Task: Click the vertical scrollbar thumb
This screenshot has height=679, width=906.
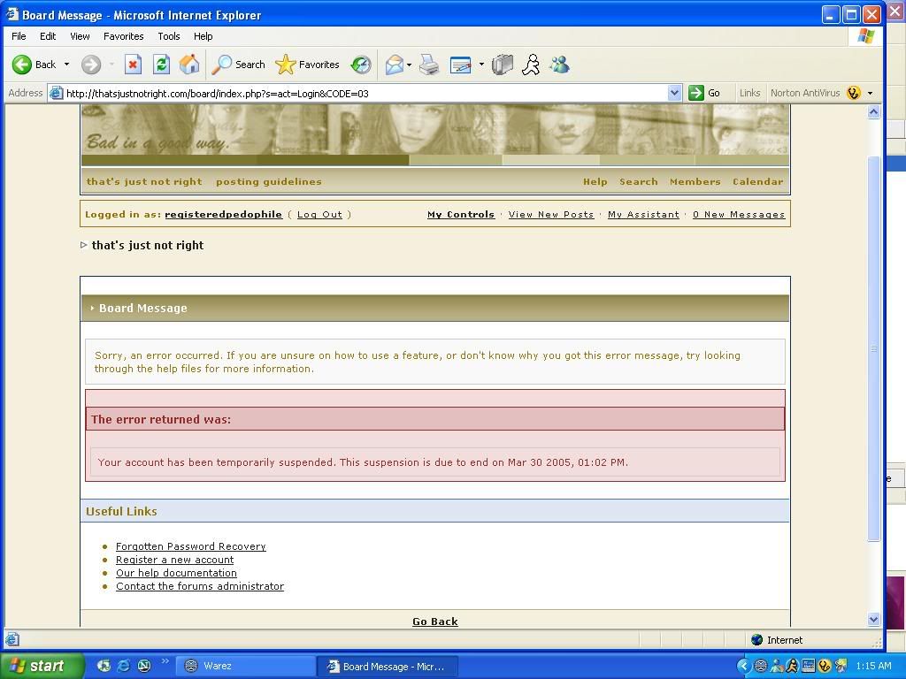Action: click(x=873, y=348)
